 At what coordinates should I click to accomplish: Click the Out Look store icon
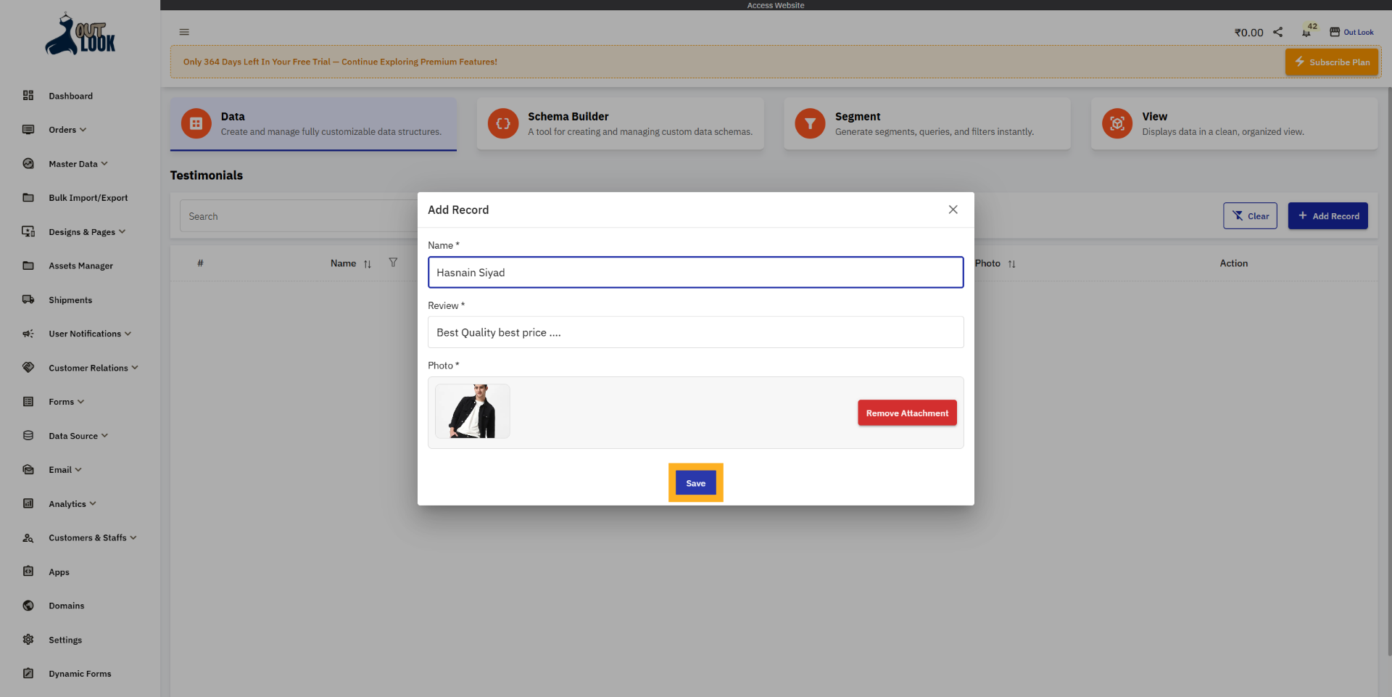1335,32
